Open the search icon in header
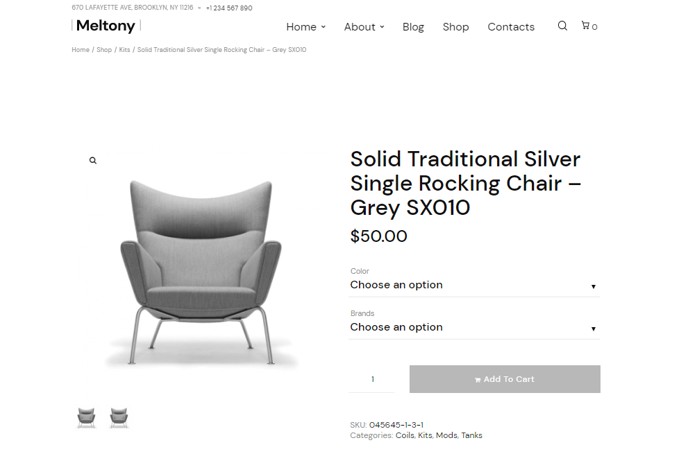This screenshot has height=463, width=697. click(562, 26)
